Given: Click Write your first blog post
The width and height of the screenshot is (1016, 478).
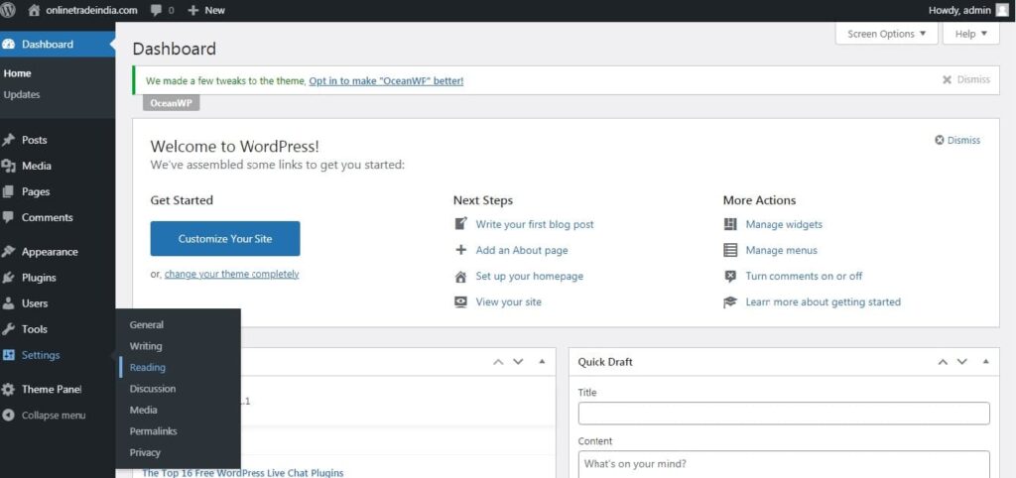Looking at the screenshot, I should (535, 224).
